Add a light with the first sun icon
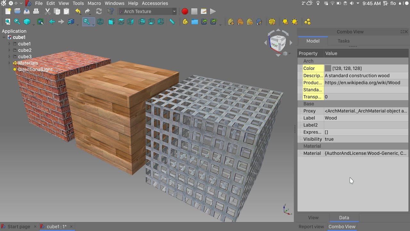This screenshot has height=231, width=410. 285,22
